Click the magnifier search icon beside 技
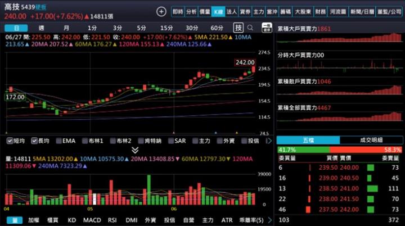 click(250, 28)
